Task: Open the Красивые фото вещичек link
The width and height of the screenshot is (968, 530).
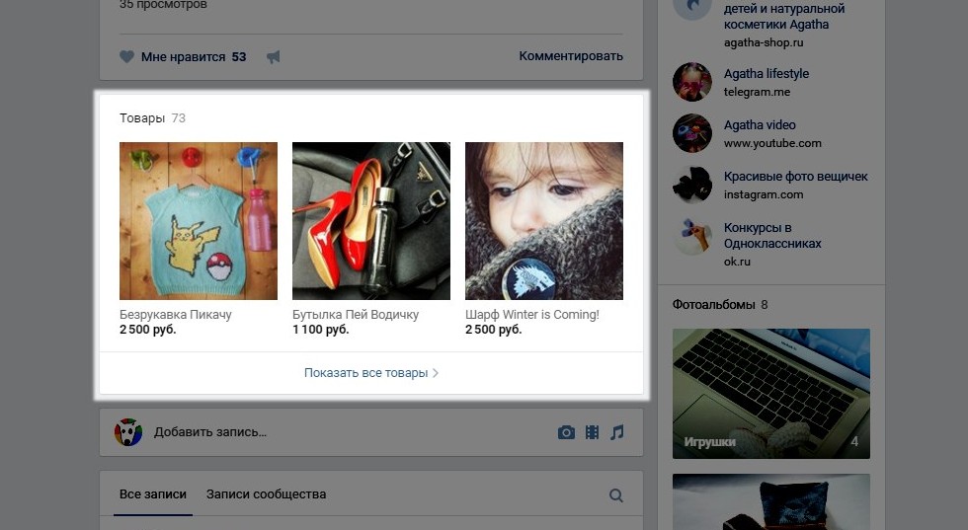Action: tap(796, 177)
